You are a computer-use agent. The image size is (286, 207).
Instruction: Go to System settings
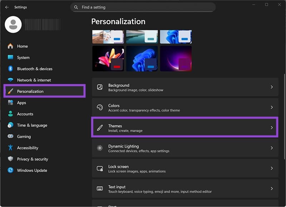pyautogui.click(x=44, y=58)
